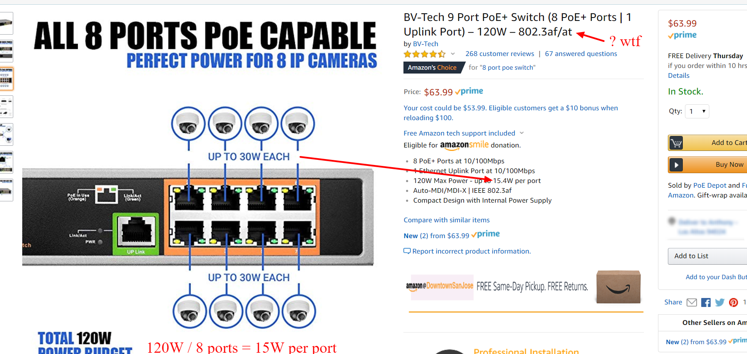This screenshot has width=747, height=354.
Task: Click the play arrow icon on Buy Now
Action: point(676,165)
